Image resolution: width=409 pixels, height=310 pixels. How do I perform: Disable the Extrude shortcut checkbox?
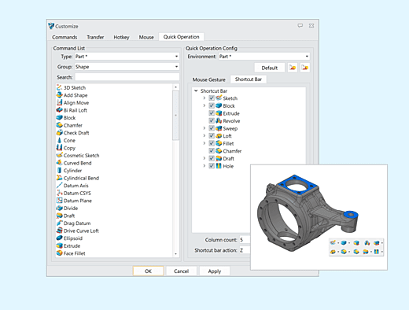[212, 113]
